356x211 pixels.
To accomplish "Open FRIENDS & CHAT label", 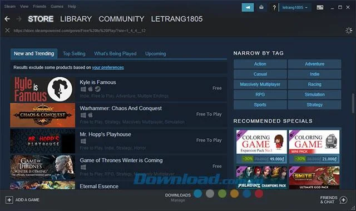I will click(x=329, y=200).
